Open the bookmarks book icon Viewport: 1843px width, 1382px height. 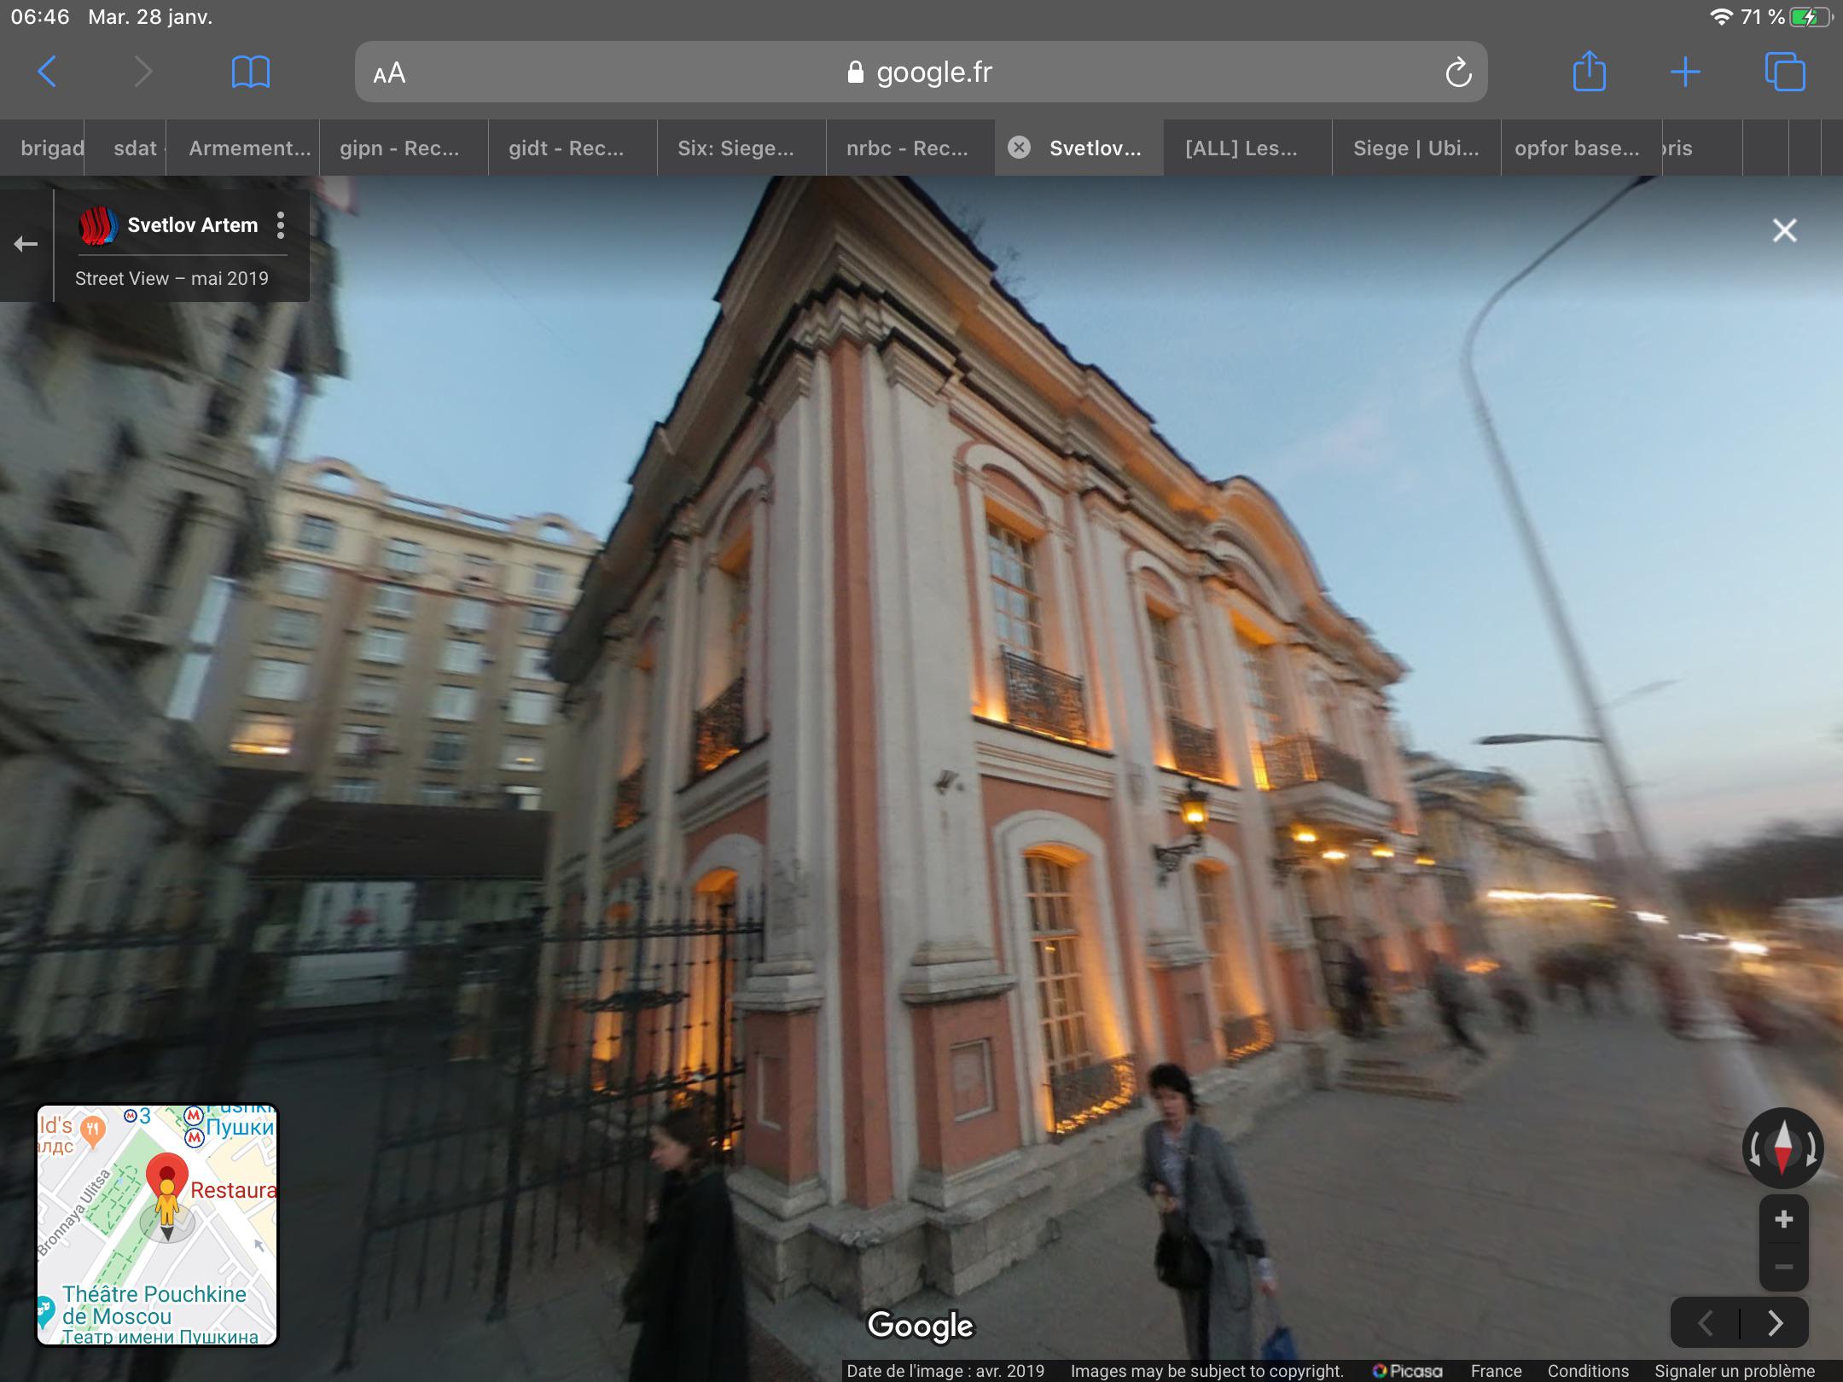click(x=250, y=72)
